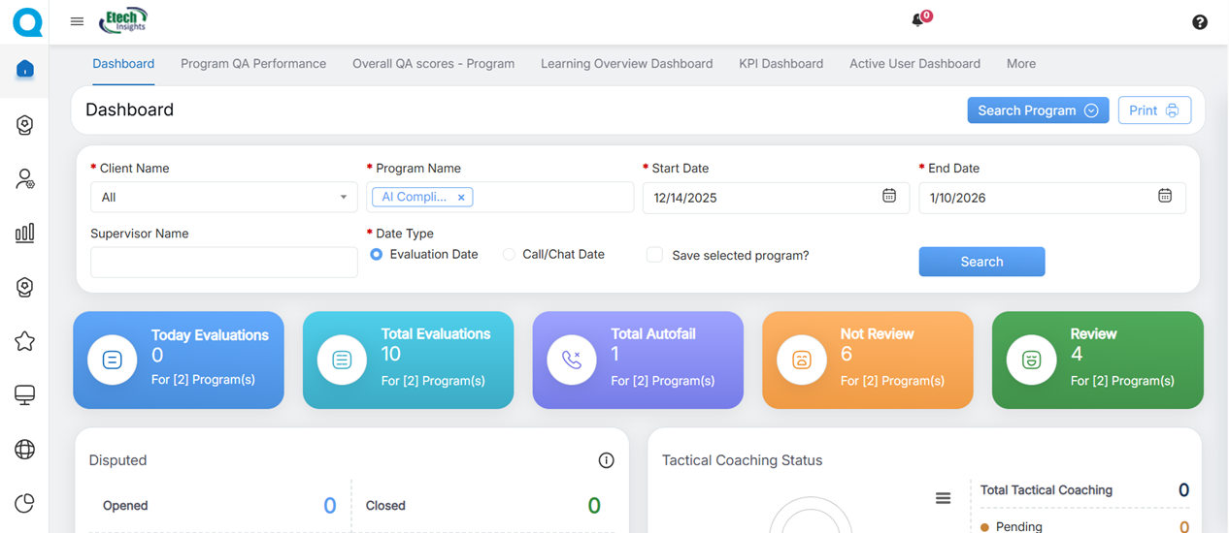1229x533 pixels.
Task: Click the home icon in sidebar
Action: [25, 69]
